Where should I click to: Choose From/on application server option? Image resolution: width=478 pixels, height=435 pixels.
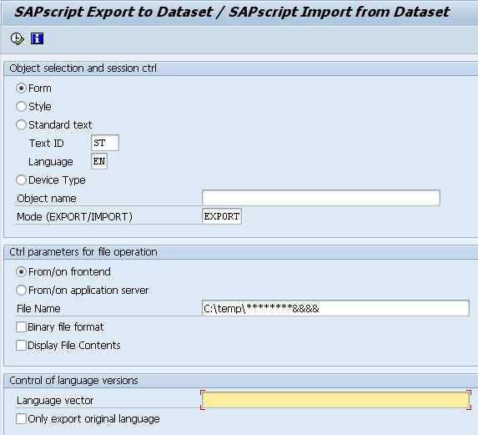click(21, 290)
